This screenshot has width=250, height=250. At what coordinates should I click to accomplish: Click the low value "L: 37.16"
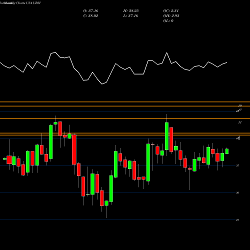(131, 16)
